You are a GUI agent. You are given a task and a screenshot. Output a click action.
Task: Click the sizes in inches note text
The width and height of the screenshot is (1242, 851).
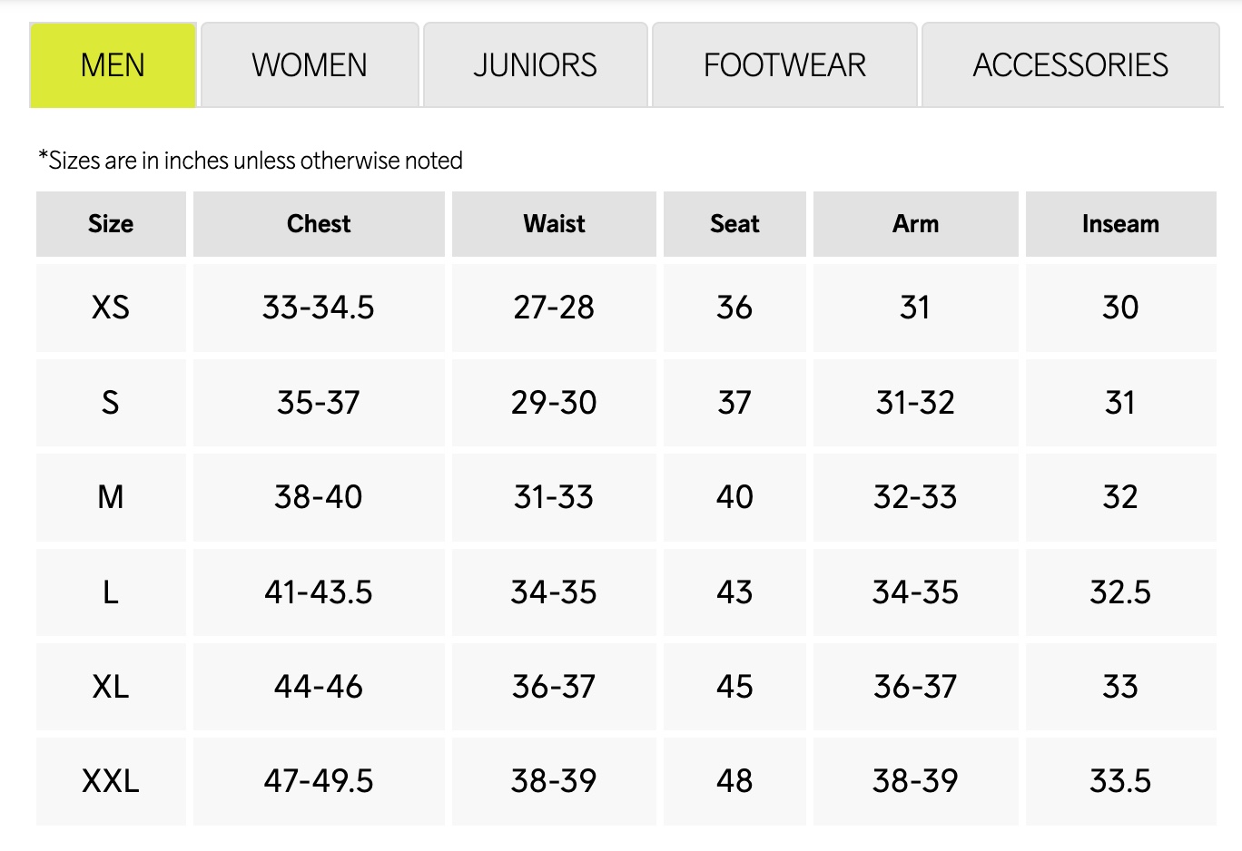coord(251,161)
